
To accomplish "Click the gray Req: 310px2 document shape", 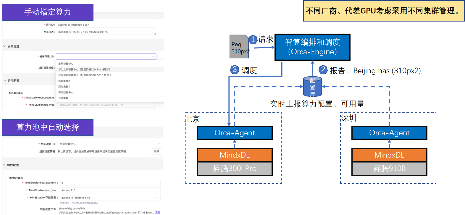I will tap(239, 47).
